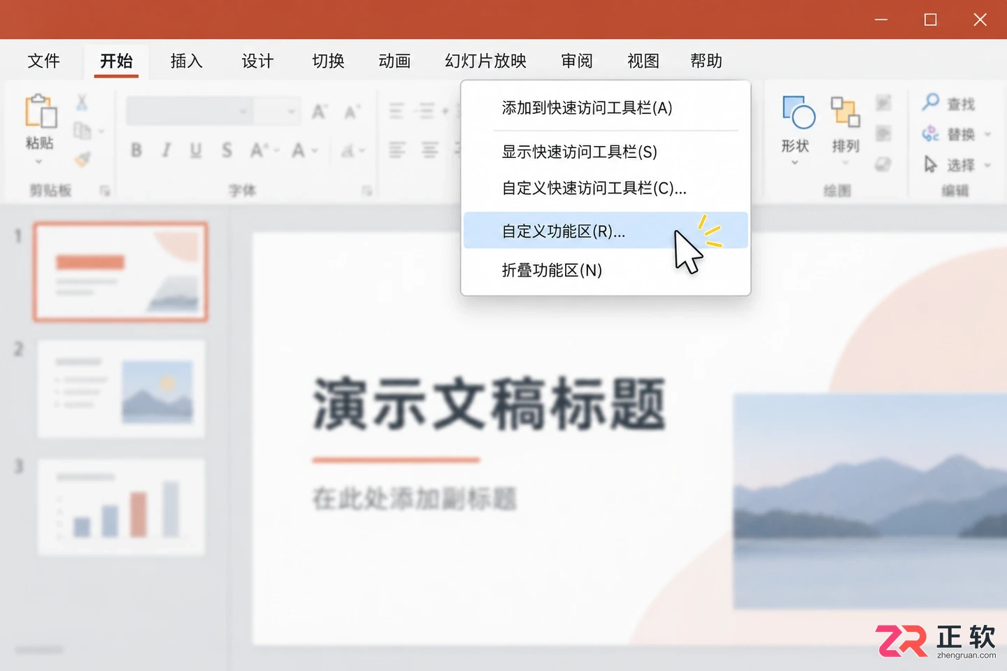The image size is (1007, 671).
Task: Open the 剪贴板 group dialog launcher
Action: tap(105, 191)
